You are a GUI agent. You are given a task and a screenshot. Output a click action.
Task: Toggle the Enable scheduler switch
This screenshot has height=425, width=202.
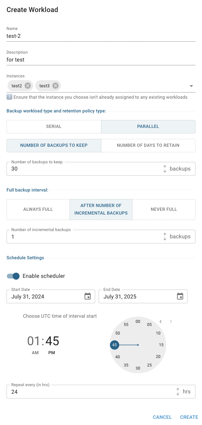click(x=13, y=276)
